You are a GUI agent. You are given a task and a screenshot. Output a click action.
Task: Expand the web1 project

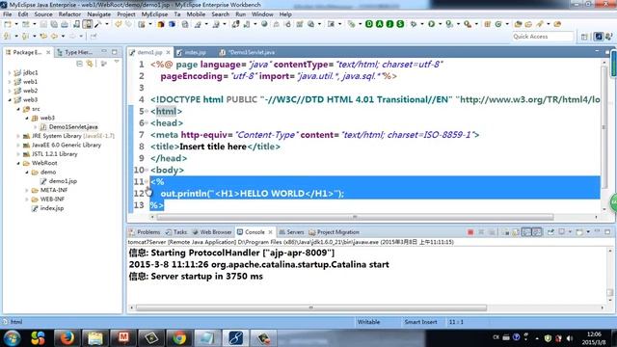coord(10,82)
